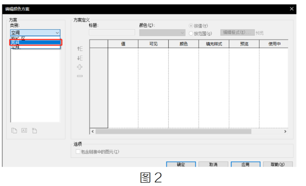
Task: Close the 编辑颜色方案 dialog
Action: click(292, 9)
